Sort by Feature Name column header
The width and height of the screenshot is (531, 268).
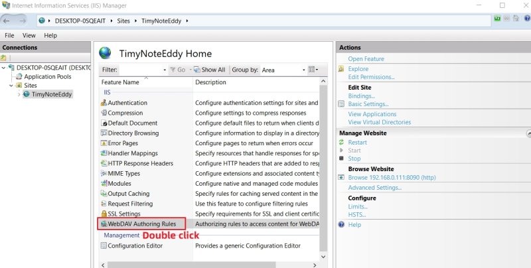point(120,82)
